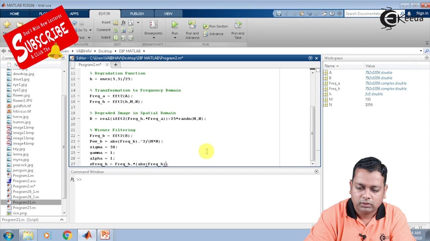Click the Insert Section icon

click(116, 22)
